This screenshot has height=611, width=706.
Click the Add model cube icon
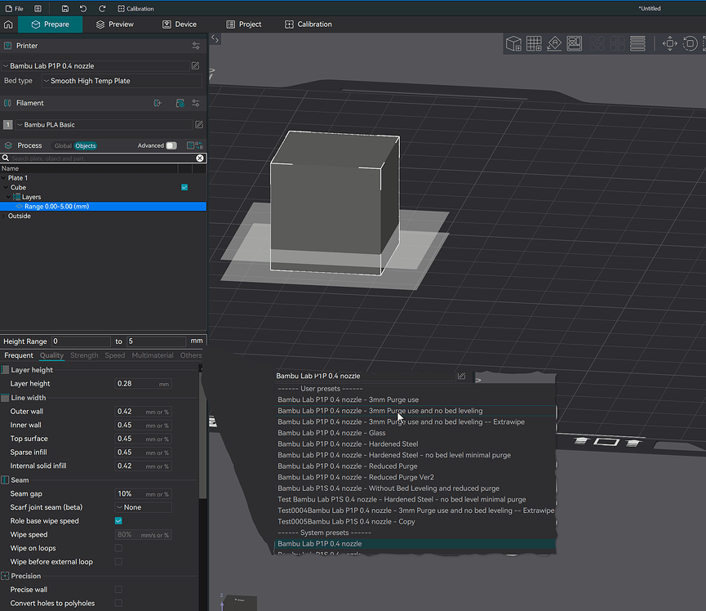pos(513,44)
